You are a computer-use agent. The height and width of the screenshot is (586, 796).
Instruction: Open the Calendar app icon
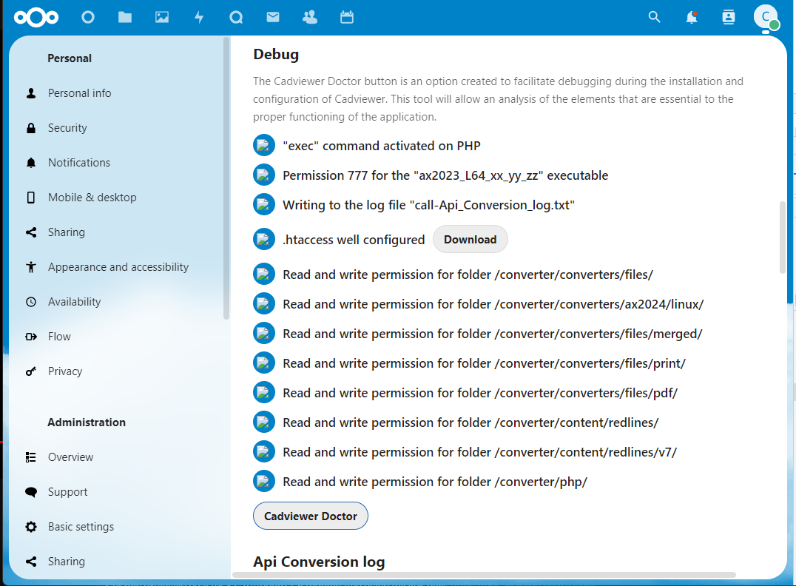pos(347,17)
